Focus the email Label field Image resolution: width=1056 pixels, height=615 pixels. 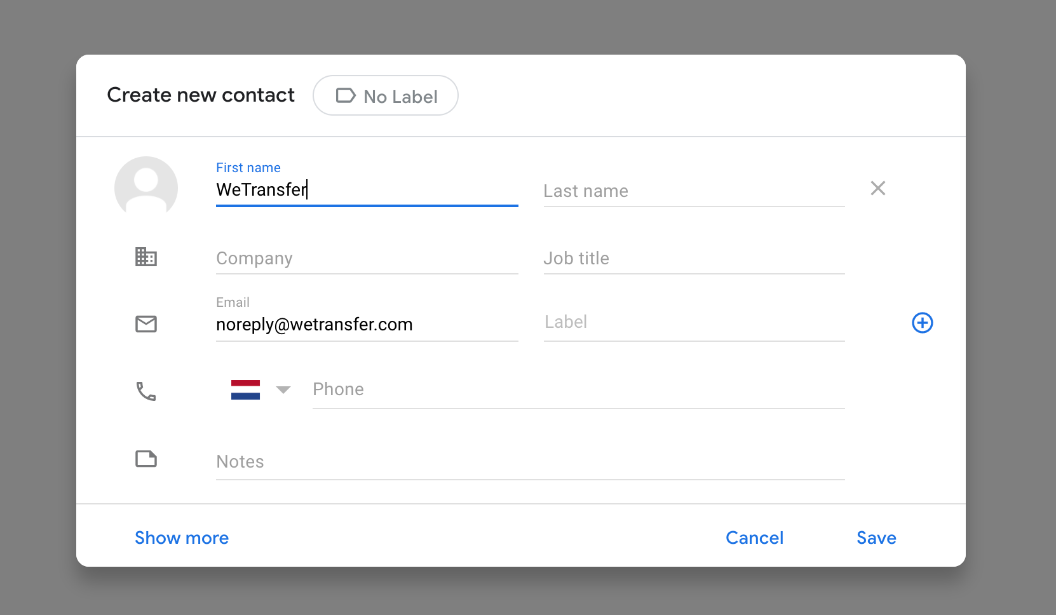click(x=694, y=322)
